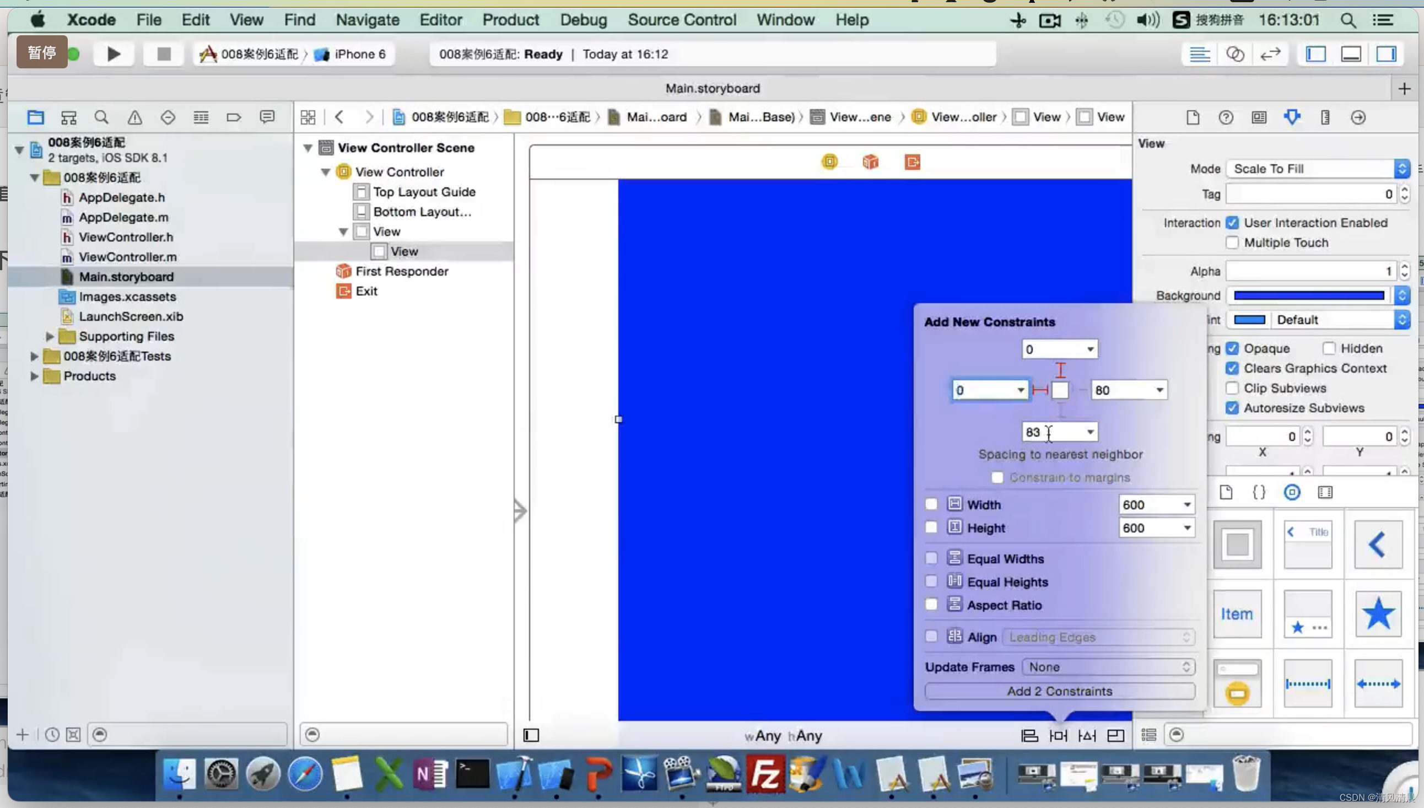The height and width of the screenshot is (808, 1424).
Task: Toggle the Constrain to margins checkbox
Action: 996,476
